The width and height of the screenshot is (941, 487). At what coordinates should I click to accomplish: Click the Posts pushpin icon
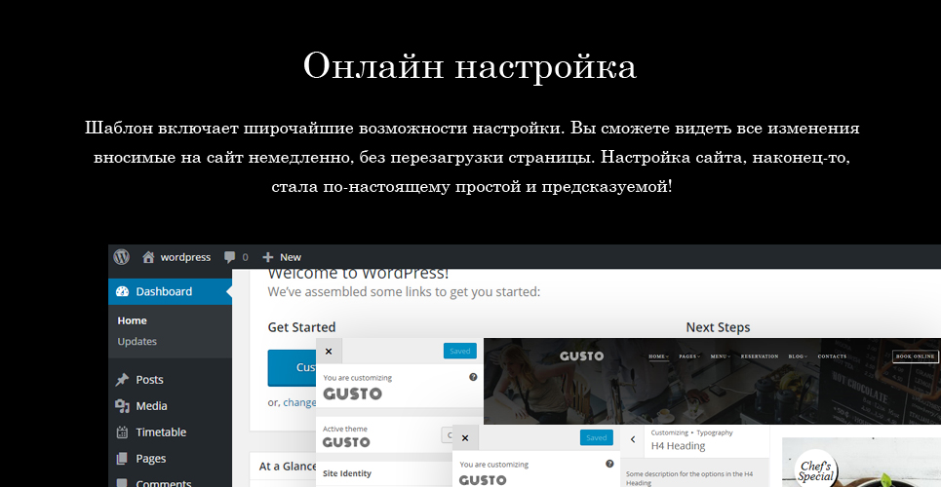[x=123, y=380]
